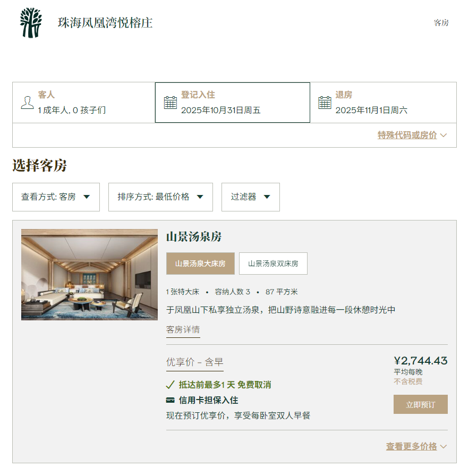
Task: Click 立即预订 book now button
Action: (420, 404)
